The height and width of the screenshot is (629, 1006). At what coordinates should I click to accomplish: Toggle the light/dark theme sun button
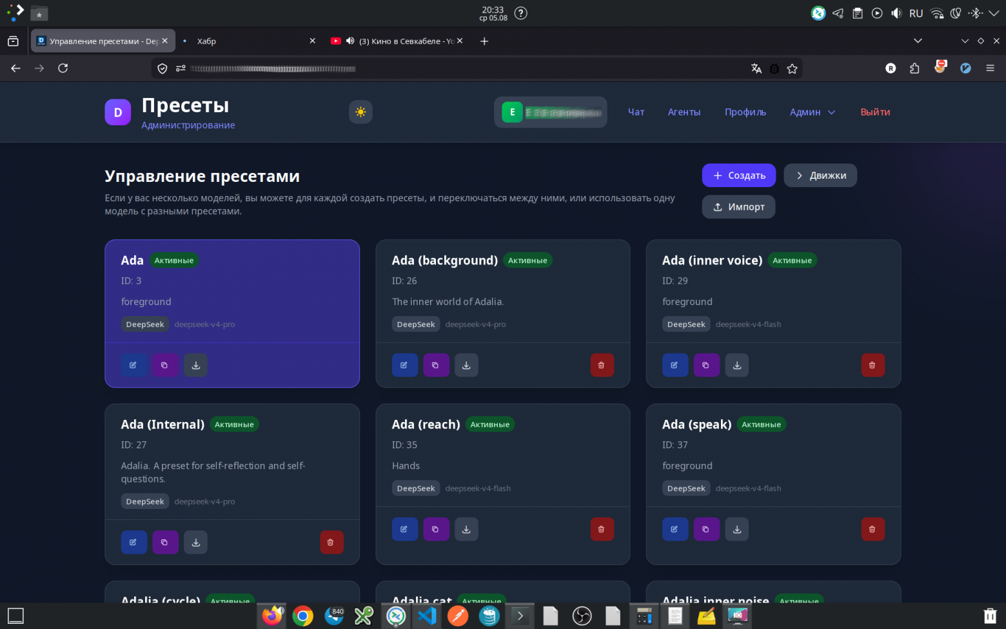[x=360, y=112]
